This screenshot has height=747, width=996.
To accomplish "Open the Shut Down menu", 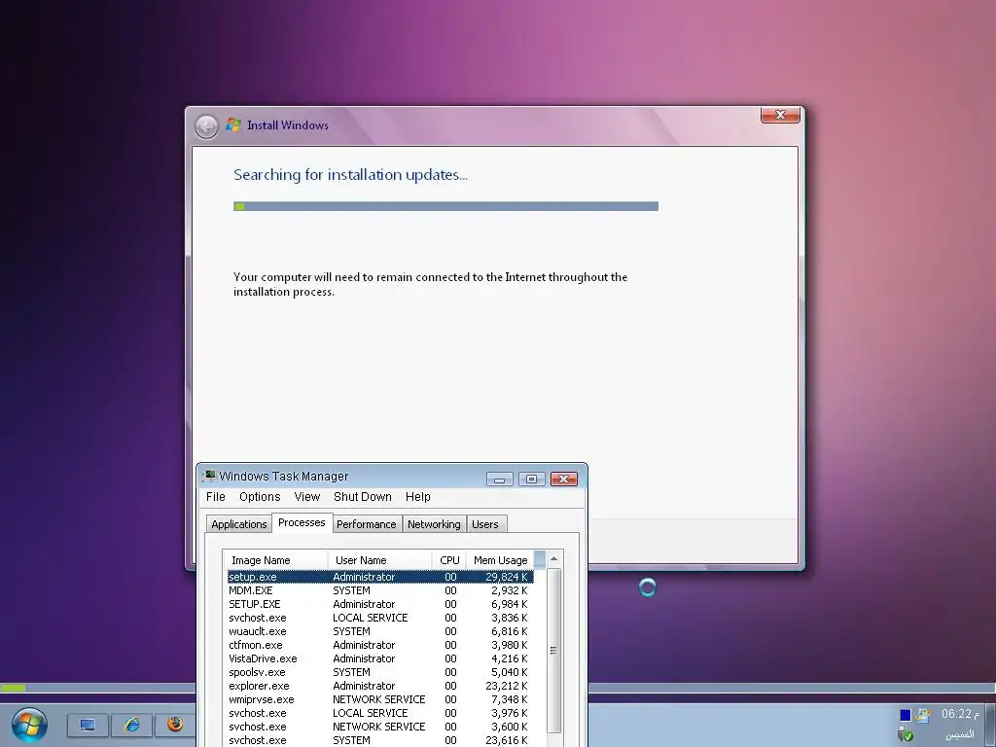I will coord(363,497).
